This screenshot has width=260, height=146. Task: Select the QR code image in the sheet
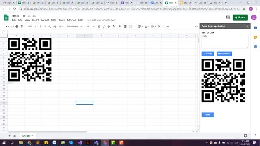click(x=30, y=60)
